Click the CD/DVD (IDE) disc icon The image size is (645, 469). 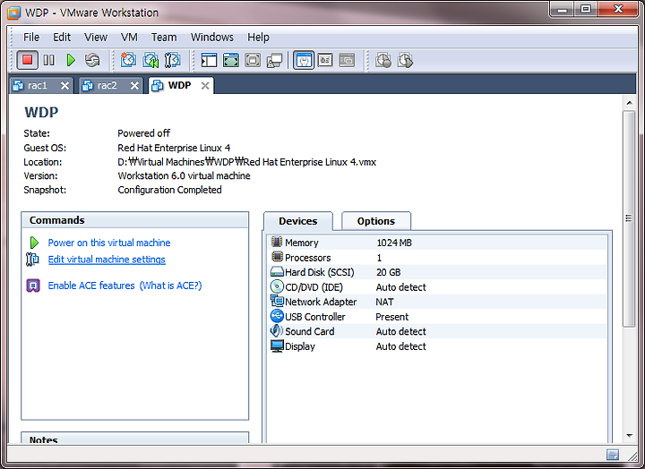277,286
